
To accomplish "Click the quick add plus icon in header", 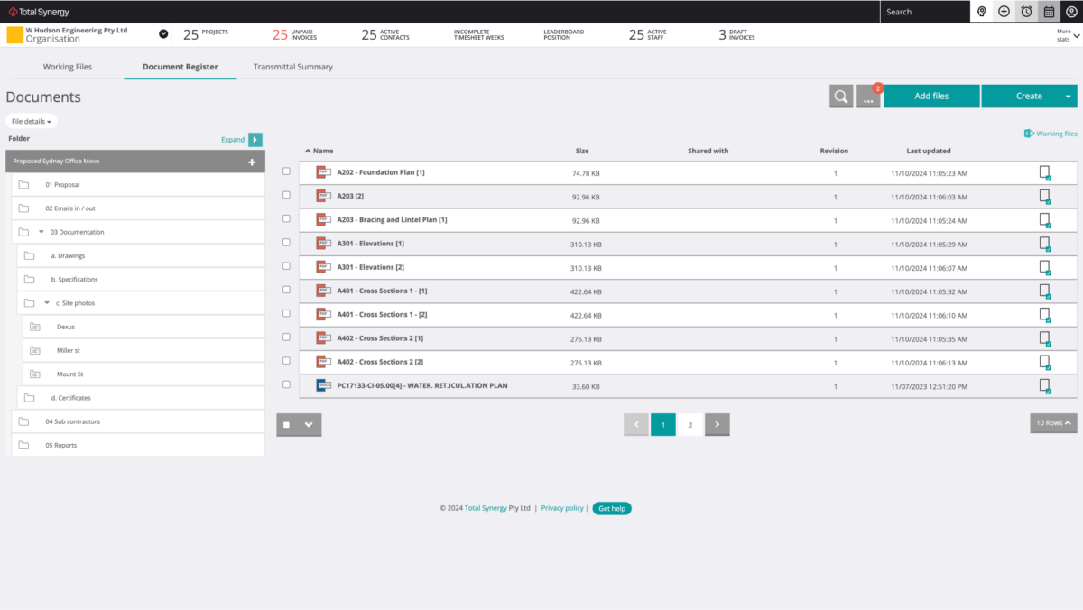I will (1004, 12).
